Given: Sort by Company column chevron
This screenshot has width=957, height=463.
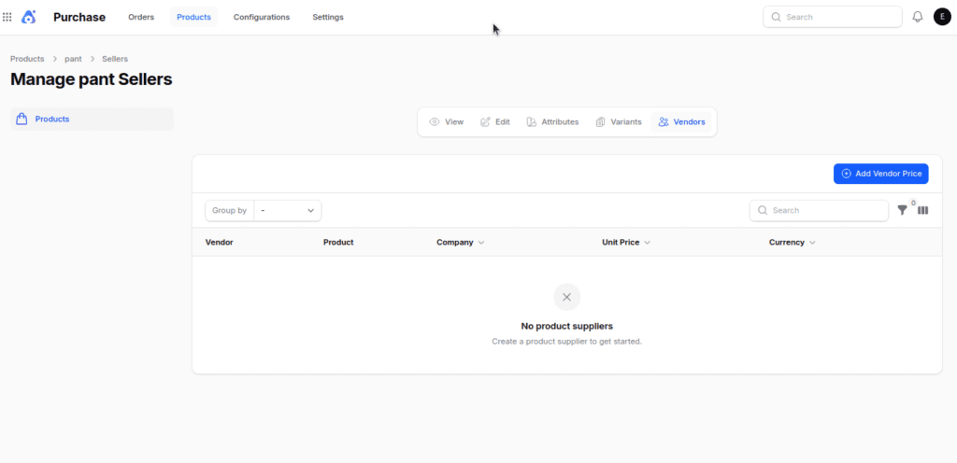Looking at the screenshot, I should click(x=481, y=243).
